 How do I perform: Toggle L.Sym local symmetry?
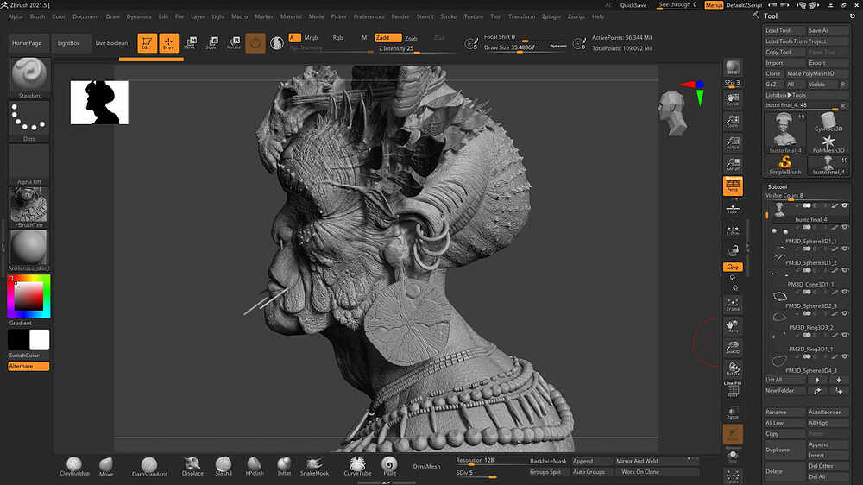click(x=733, y=230)
